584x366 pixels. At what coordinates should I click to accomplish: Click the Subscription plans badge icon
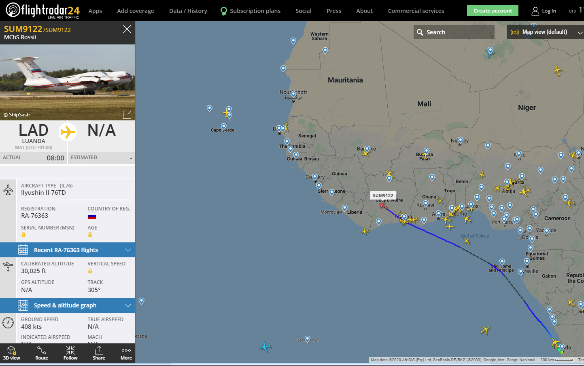224,11
